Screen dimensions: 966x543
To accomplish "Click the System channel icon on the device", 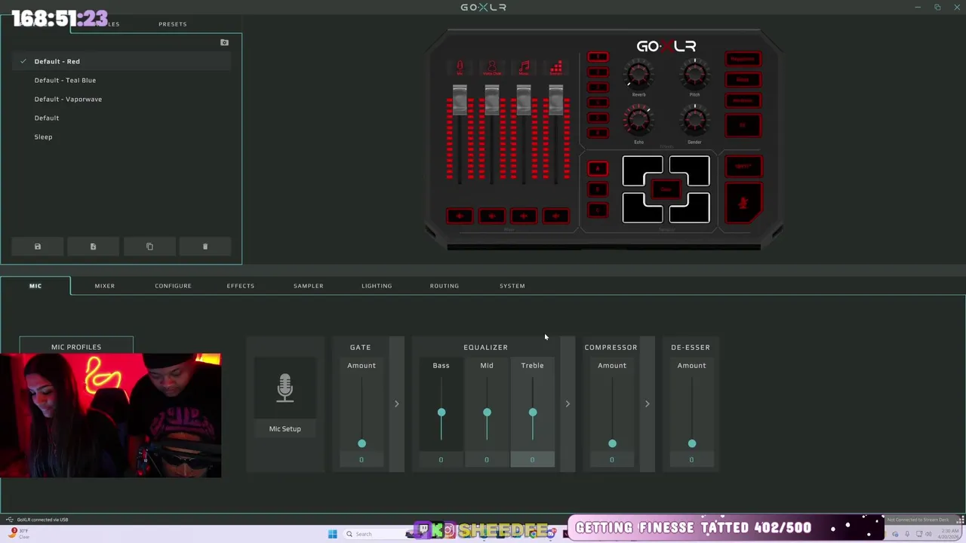I will [x=556, y=68].
